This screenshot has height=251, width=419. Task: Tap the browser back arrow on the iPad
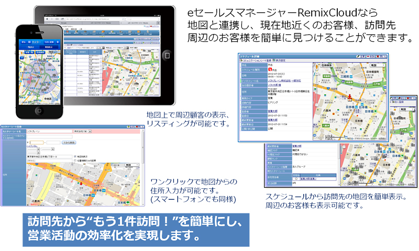(x=47, y=19)
